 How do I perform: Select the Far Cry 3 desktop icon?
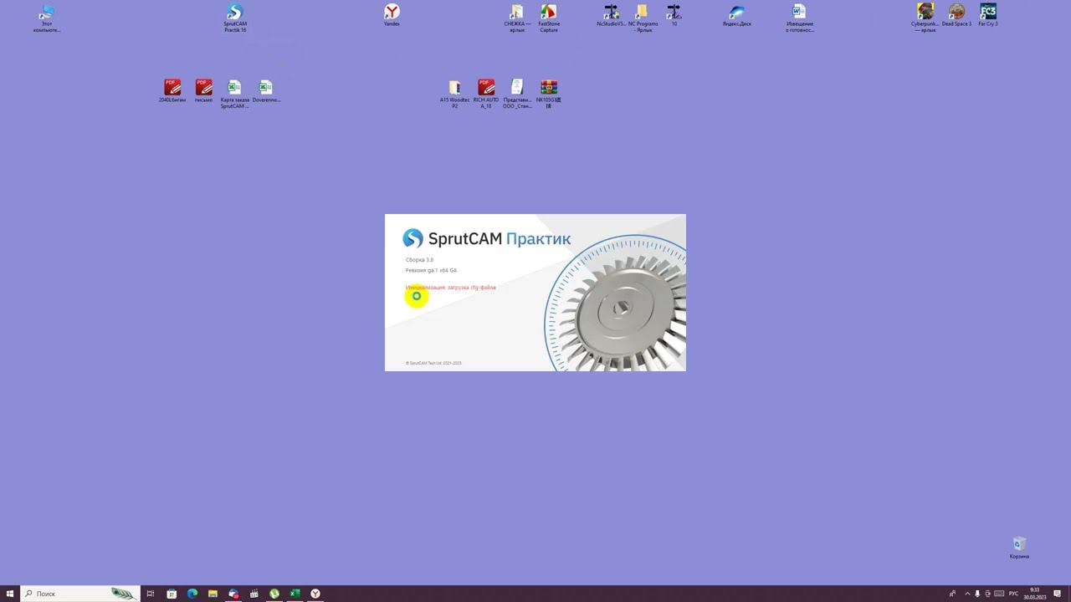[988, 15]
